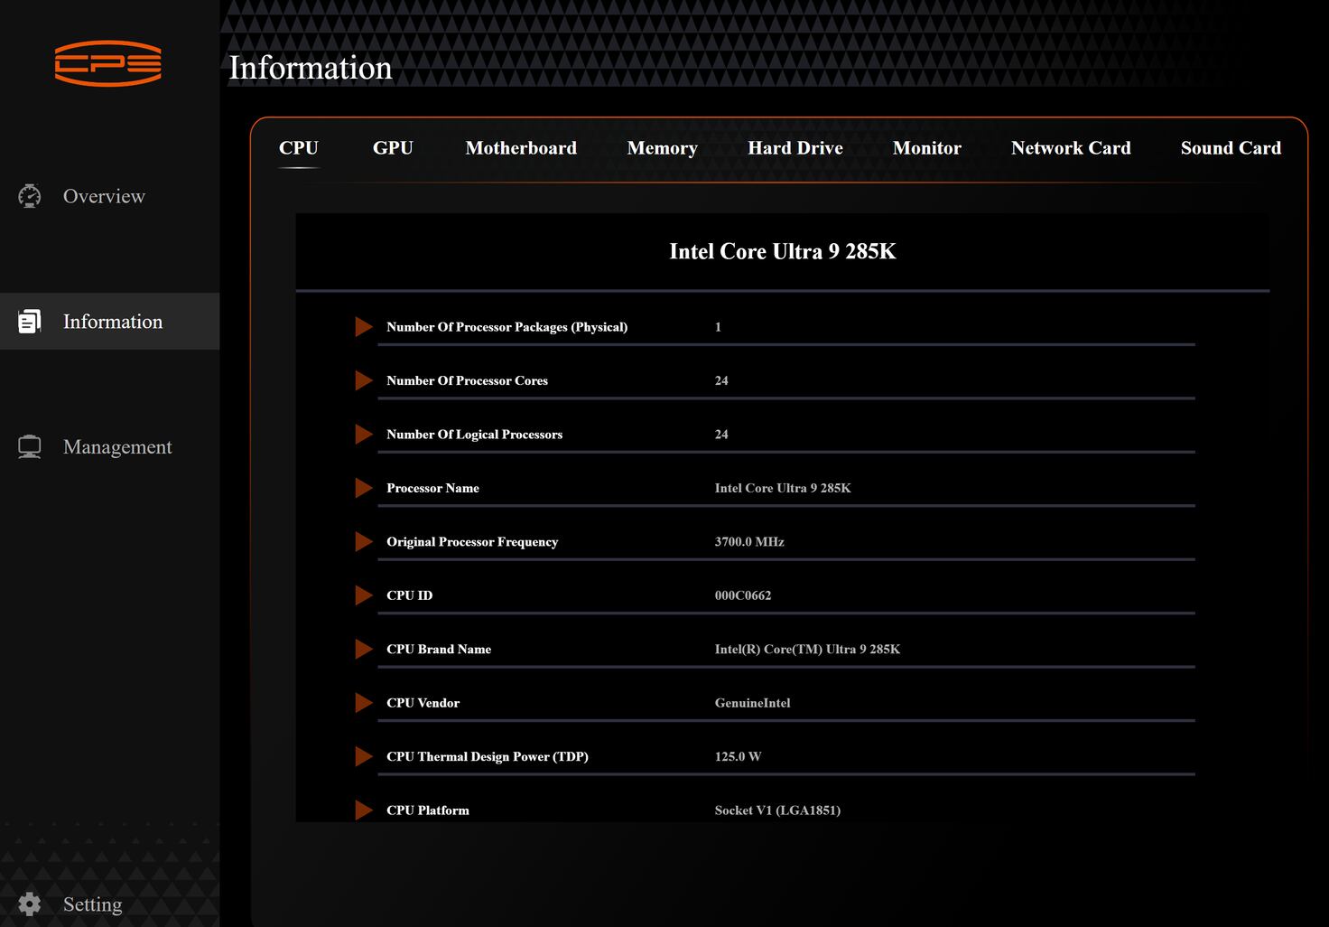
Task: Click arrow beside Number Of Processor Cores
Action: click(x=364, y=380)
